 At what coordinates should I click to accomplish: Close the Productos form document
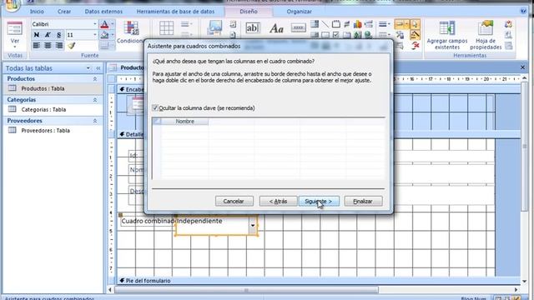point(522,67)
